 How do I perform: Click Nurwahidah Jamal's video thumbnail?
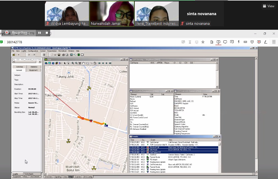112,14
